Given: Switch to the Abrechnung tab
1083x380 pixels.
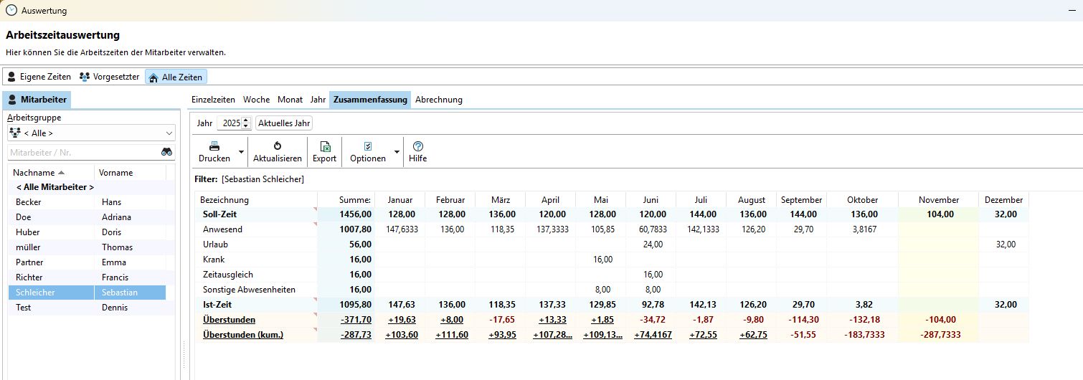Looking at the screenshot, I should 438,100.
